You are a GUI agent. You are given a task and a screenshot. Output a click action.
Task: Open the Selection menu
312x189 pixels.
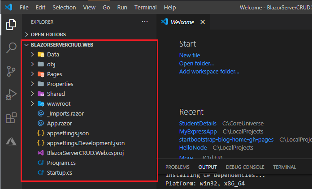pos(64,8)
